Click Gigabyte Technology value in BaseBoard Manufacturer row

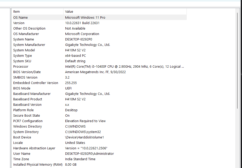[87, 94]
